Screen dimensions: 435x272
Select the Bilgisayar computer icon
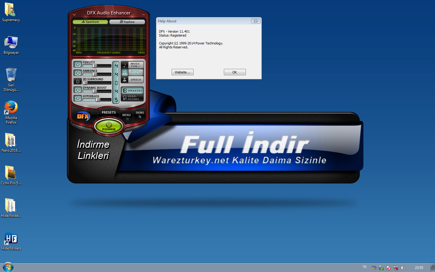11,45
